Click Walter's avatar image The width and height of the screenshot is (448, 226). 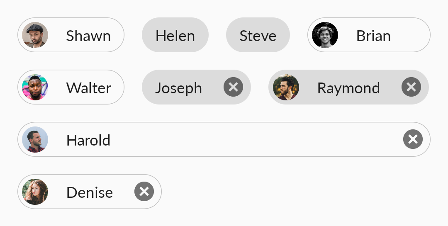(35, 87)
